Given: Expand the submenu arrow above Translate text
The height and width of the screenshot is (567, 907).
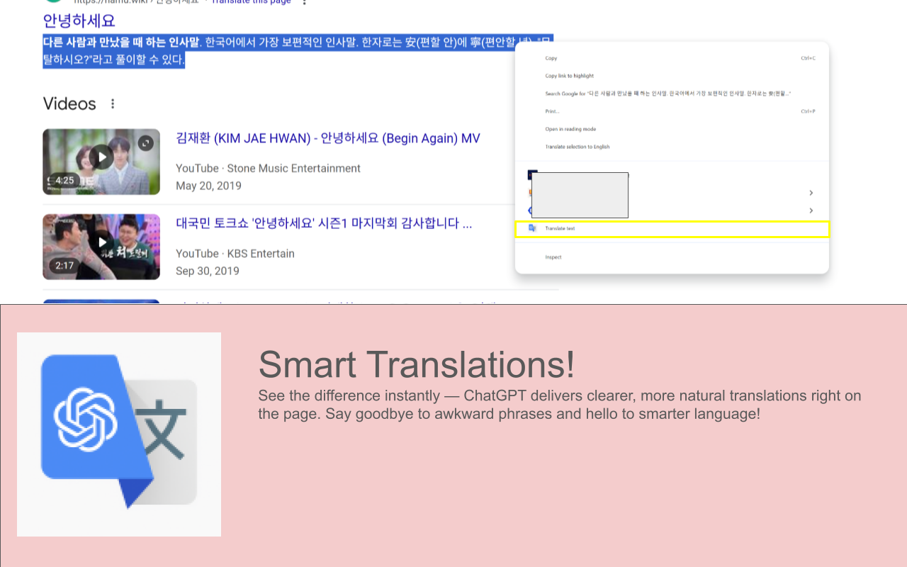Looking at the screenshot, I should 811,210.
